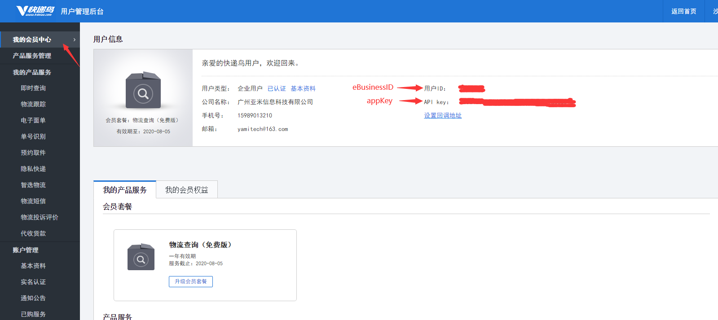Open the 设置回调地址 link

[x=443, y=115]
